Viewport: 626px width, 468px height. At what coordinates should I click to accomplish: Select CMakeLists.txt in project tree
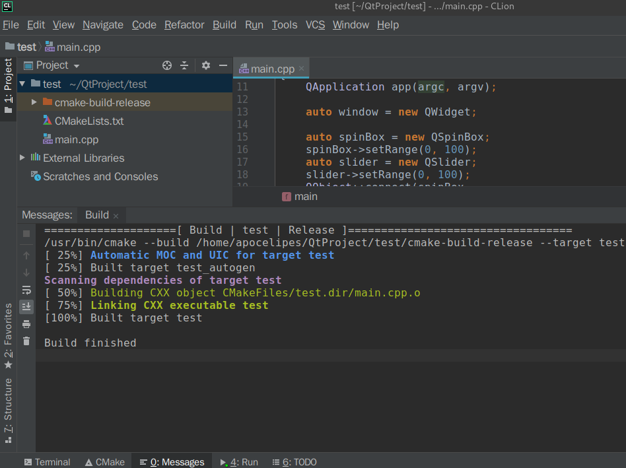tap(89, 121)
